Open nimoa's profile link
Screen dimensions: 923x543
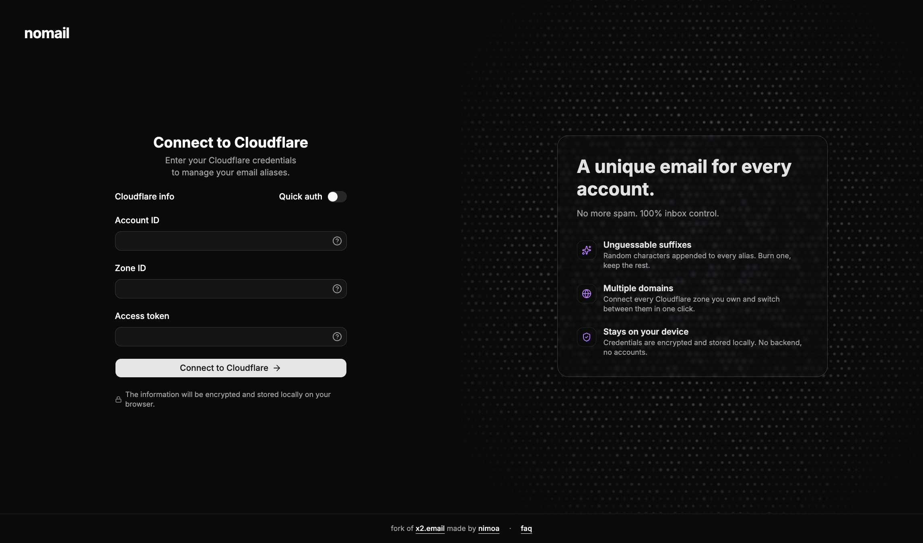tap(488, 529)
